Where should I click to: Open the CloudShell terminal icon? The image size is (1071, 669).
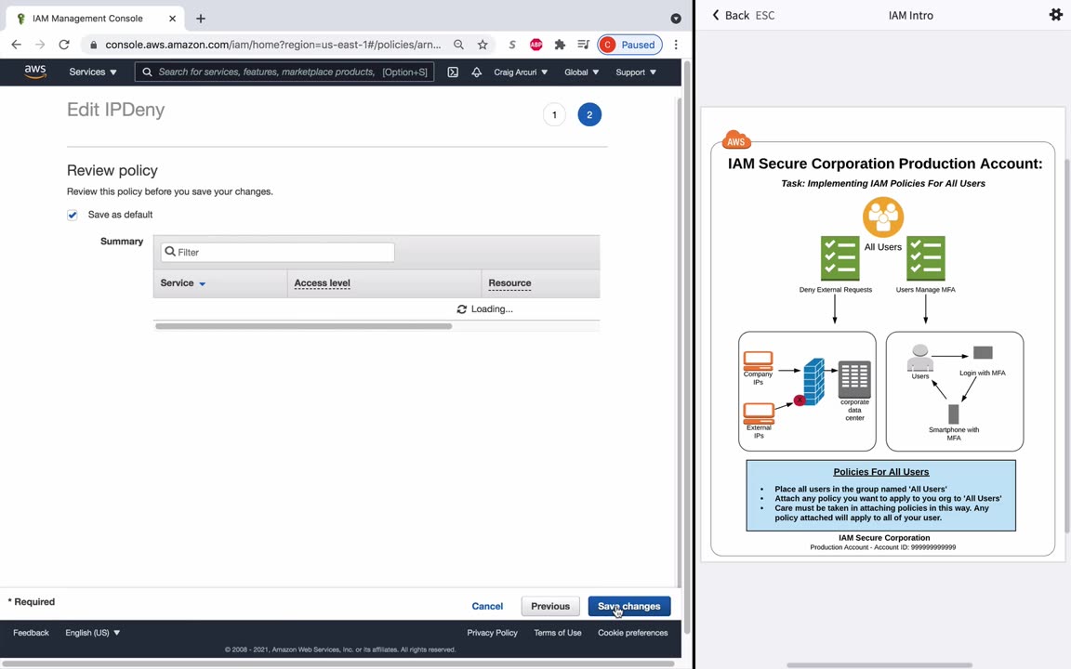click(x=453, y=72)
